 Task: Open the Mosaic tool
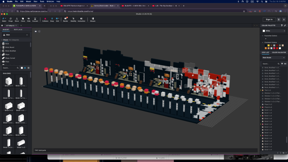[x=93, y=20]
